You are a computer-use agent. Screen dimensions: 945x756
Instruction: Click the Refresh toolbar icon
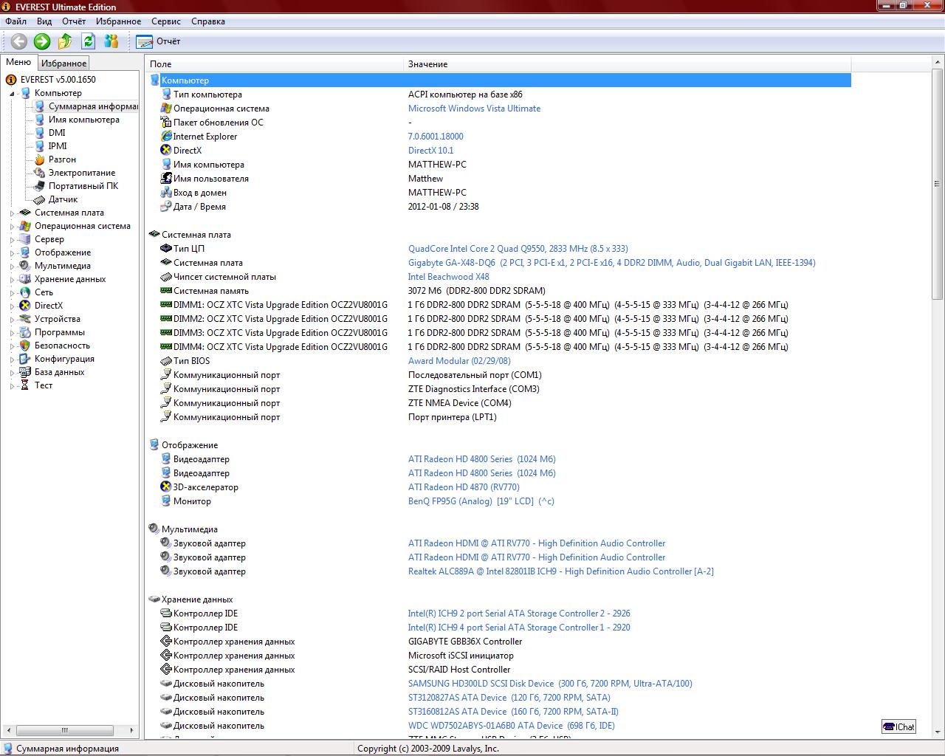click(x=89, y=41)
